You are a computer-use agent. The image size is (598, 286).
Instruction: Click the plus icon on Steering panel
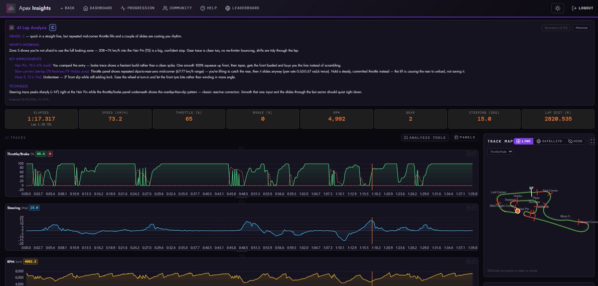(468, 207)
